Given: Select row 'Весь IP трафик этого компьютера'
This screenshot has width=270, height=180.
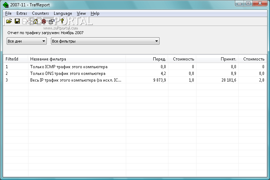Looking at the screenshot, I should pos(135,80).
